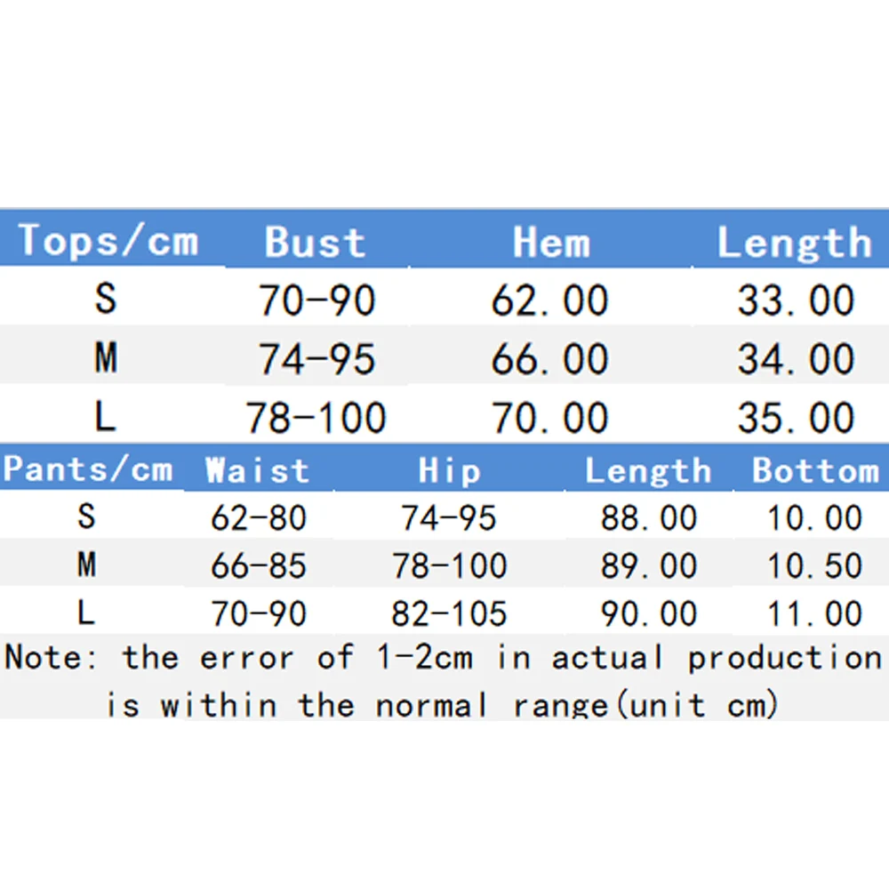Click the 82-105 hip value
Image resolution: width=889 pixels, height=889 pixels.
coord(449,613)
